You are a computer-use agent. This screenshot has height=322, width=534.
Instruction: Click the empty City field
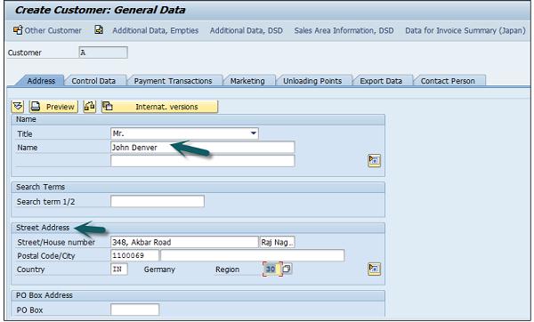pos(253,255)
